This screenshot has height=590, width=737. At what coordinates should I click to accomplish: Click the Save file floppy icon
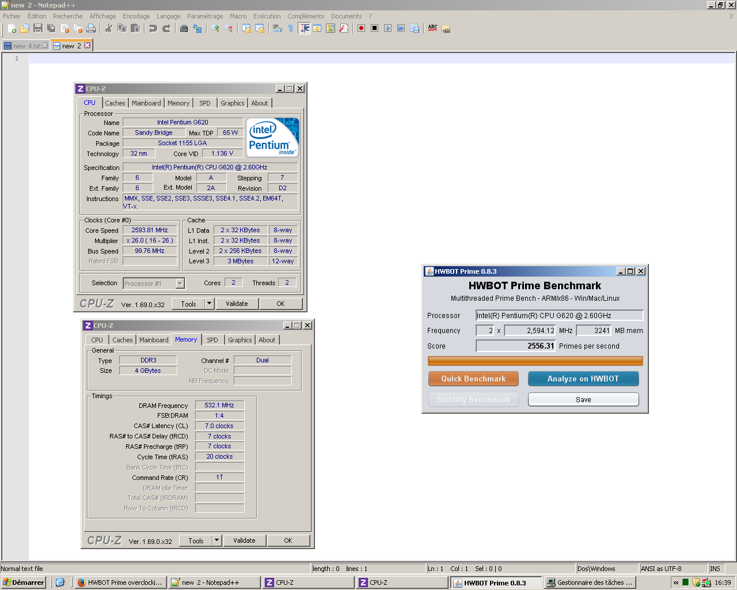38,28
